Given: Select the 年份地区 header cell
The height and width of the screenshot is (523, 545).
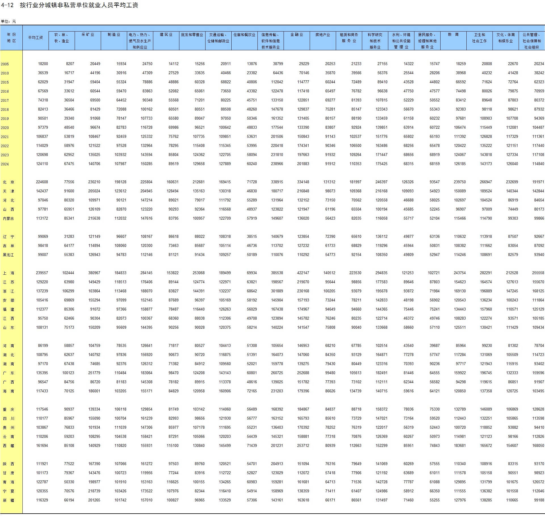Looking at the screenshot, I should point(11,38).
